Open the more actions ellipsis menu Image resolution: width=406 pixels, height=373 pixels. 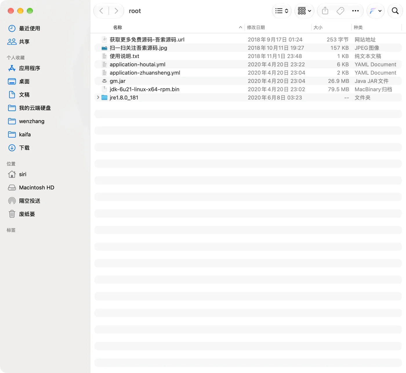pos(355,11)
